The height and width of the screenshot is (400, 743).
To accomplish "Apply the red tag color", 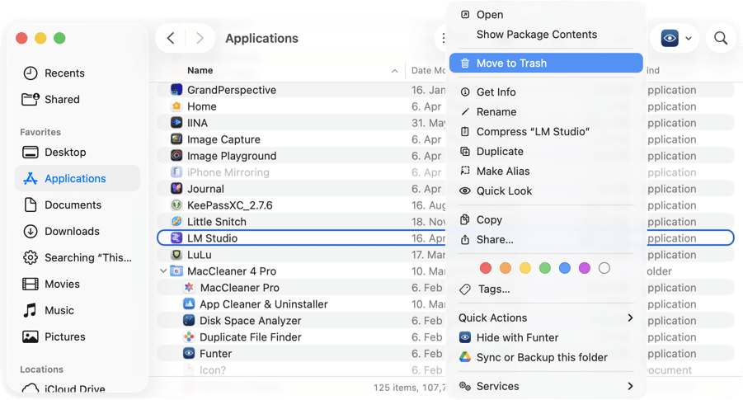I will (x=485, y=268).
